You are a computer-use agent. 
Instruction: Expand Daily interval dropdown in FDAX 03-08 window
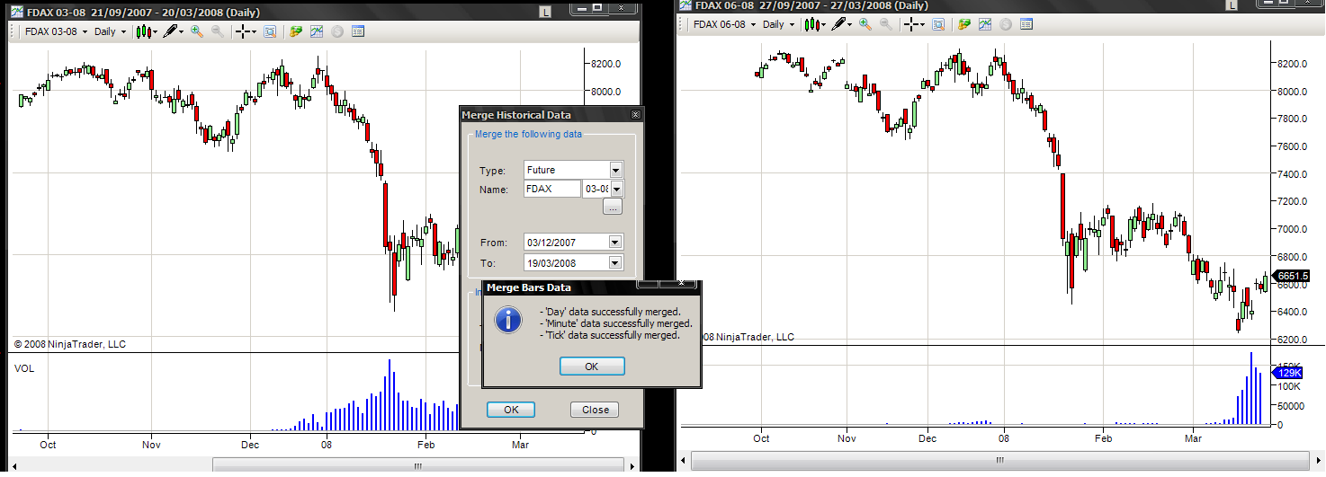123,32
